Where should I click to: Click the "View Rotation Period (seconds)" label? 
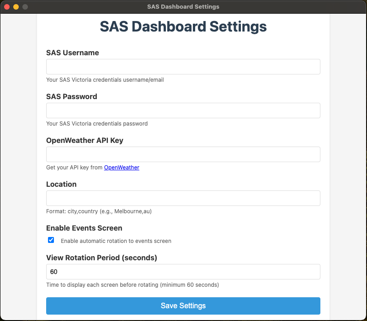point(101,258)
